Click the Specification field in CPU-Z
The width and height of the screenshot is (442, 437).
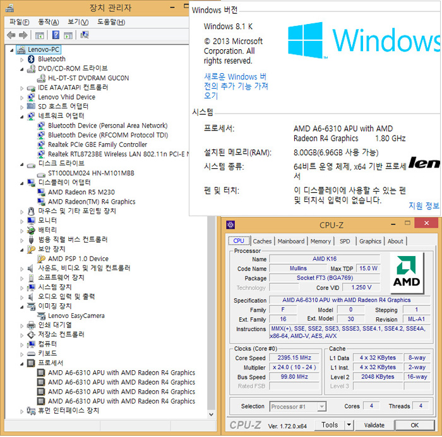[350, 300]
